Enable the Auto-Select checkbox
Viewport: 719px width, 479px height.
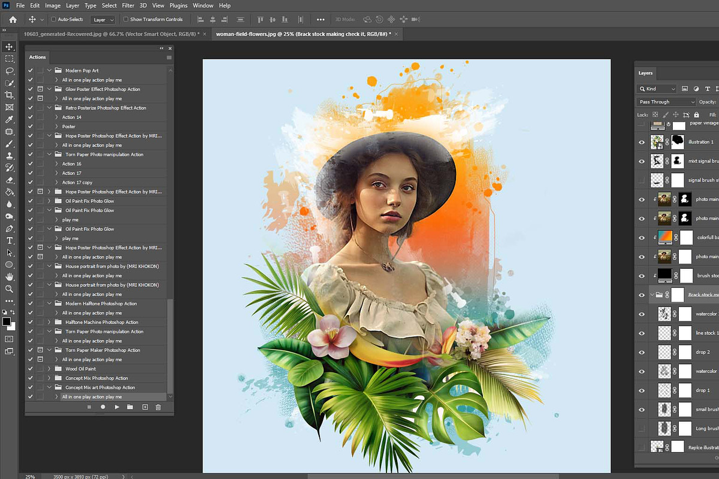coord(53,19)
